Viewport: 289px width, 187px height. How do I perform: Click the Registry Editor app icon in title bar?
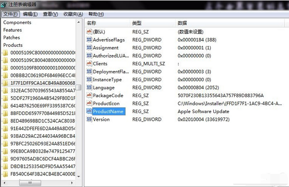tap(3, 5)
